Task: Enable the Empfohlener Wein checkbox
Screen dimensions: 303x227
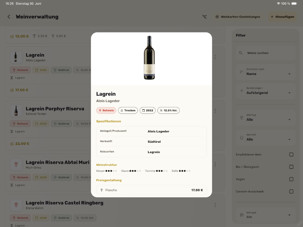Action: point(291,155)
